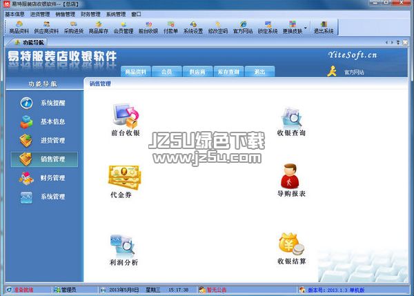Viewport: 414px width, 296px height.
Task: Open 系统设置 toolbar icon
Action: (193, 28)
